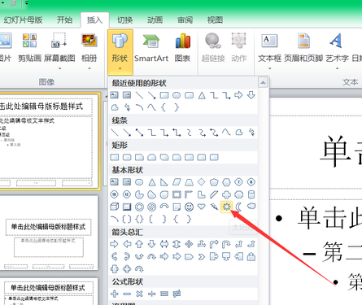
Task: Pick the Division sign in Equation Shapes
Action: (x=152, y=294)
